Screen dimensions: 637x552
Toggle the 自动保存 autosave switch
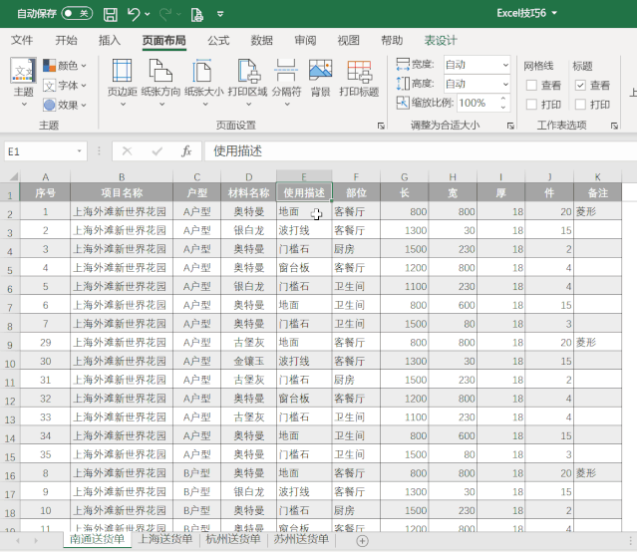pos(77,14)
